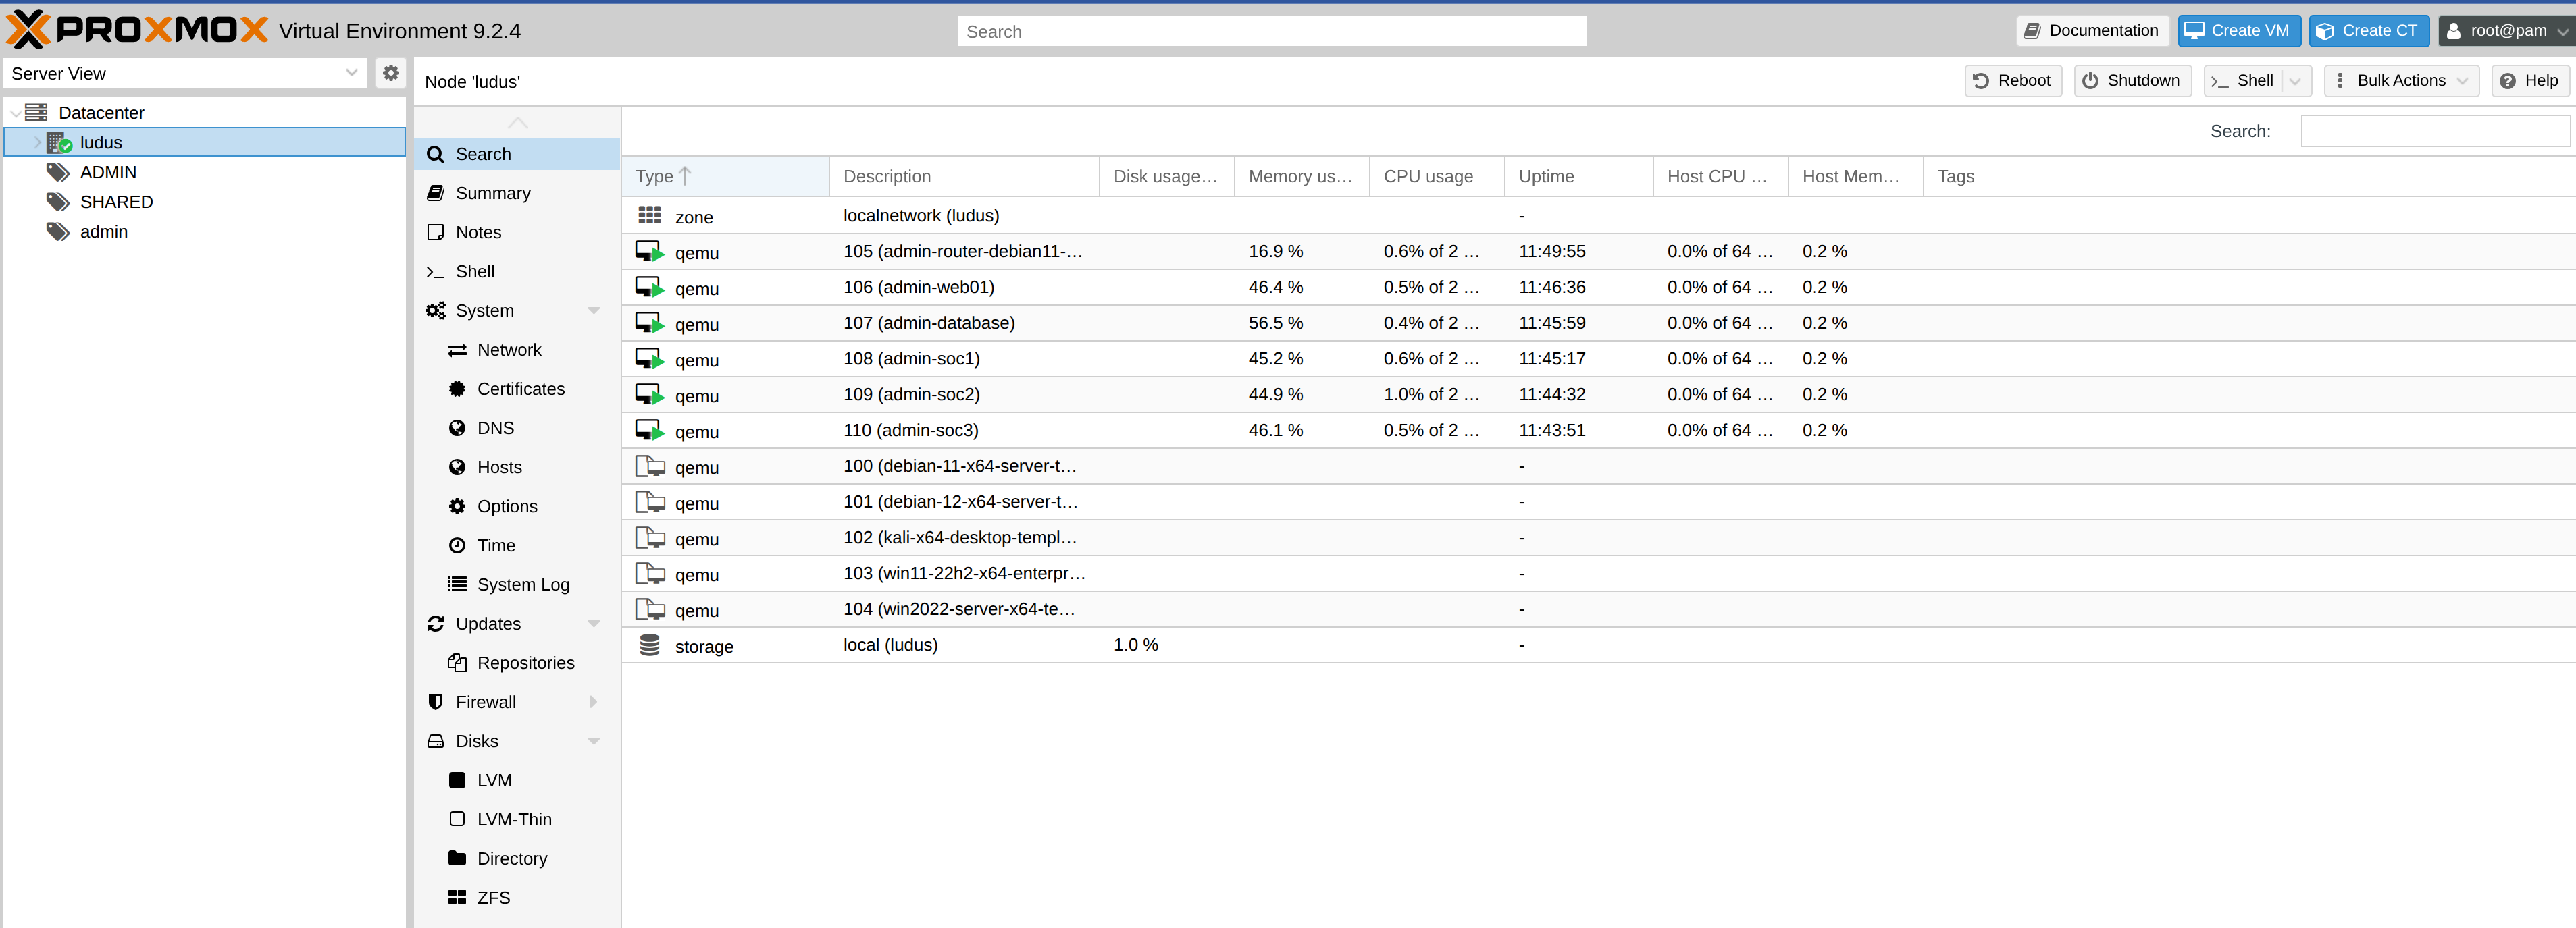Click the ludus node status icon
This screenshot has height=928, width=2576.
tap(59, 142)
